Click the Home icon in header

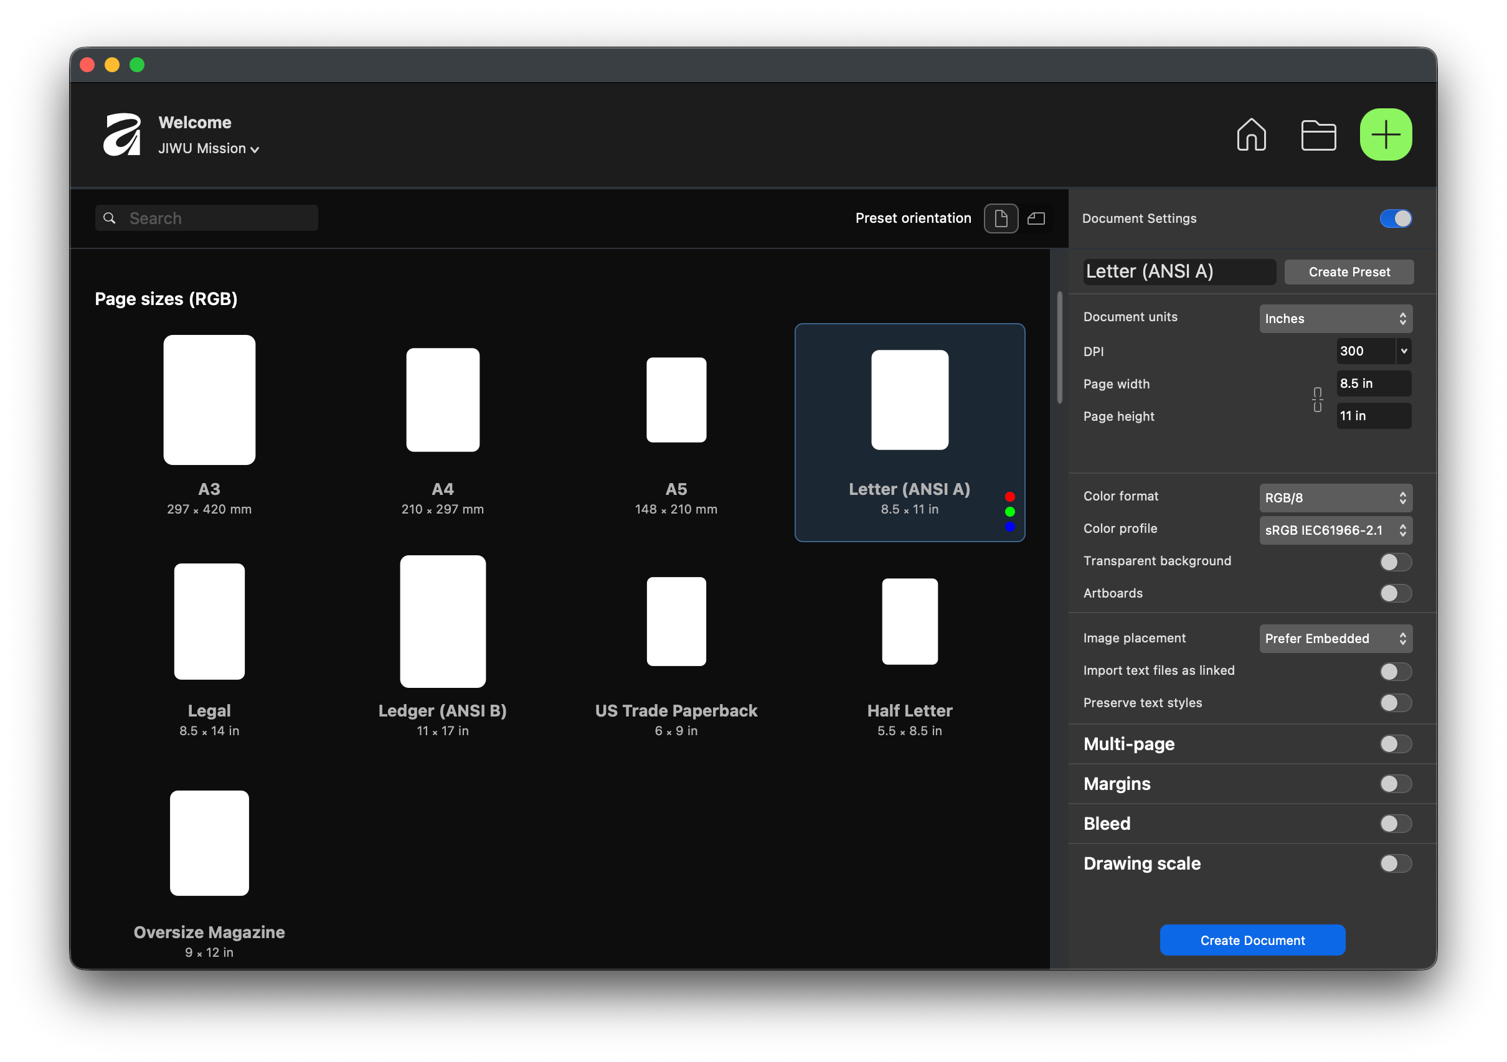pyautogui.click(x=1250, y=135)
